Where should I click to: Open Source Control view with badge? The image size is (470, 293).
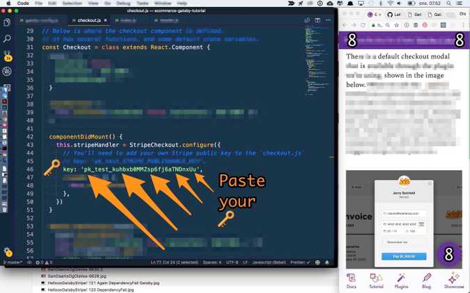[x=8, y=56]
